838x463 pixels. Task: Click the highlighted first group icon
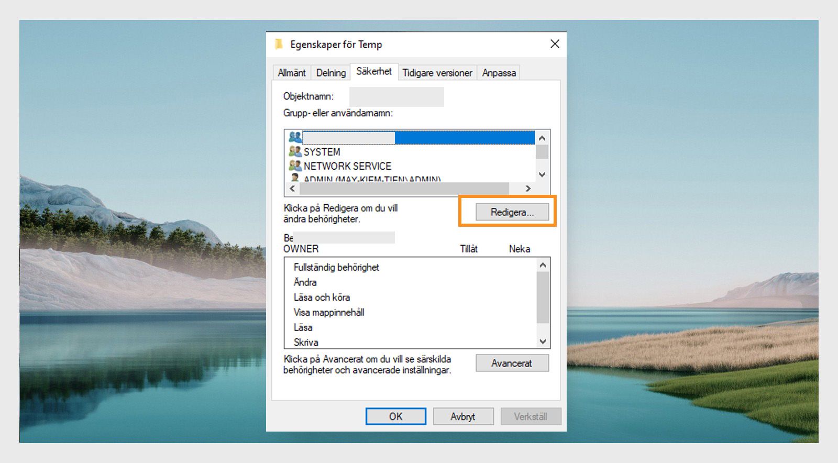[x=295, y=137]
